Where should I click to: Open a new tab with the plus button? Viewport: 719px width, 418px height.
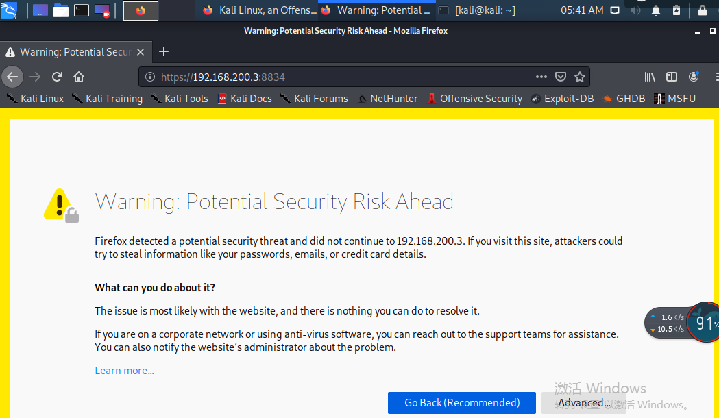(163, 52)
